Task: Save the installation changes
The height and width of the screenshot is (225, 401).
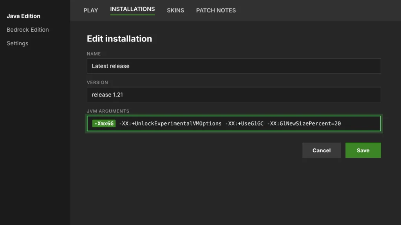Action: [363, 150]
